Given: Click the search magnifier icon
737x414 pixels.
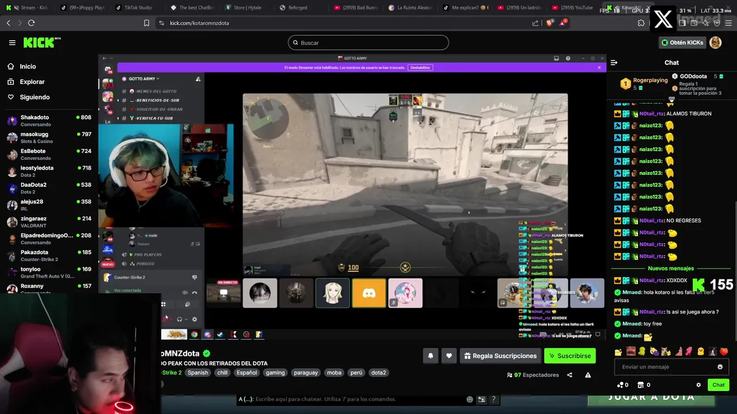Looking at the screenshot, I should (x=295, y=43).
